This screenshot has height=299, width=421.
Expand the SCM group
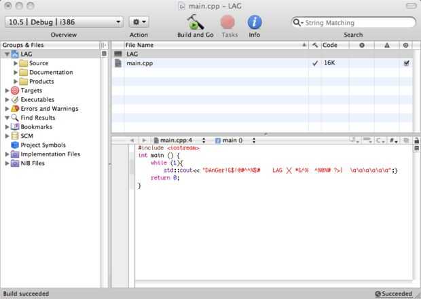tap(7, 136)
